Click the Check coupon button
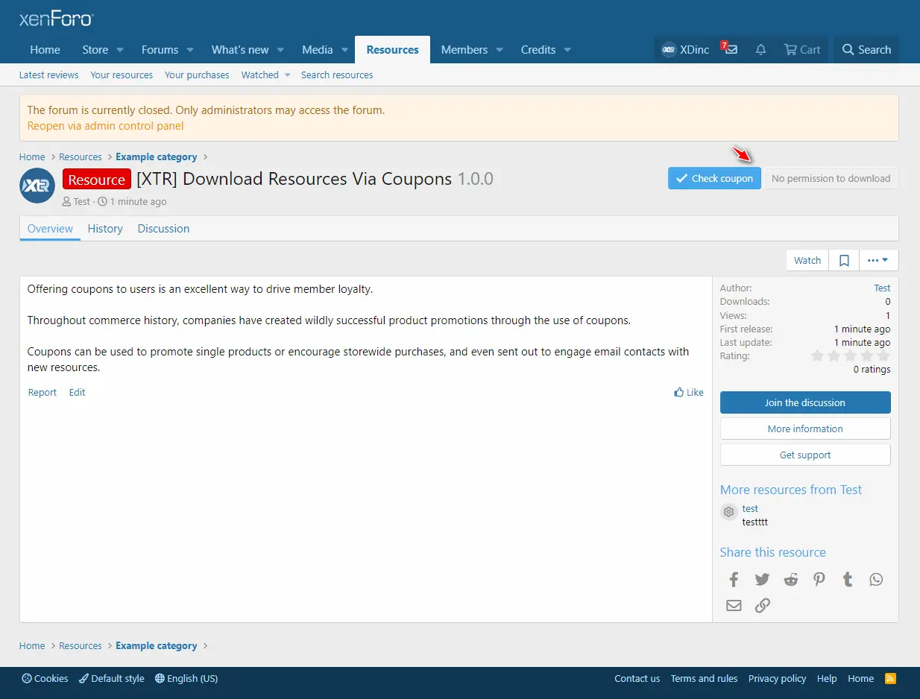Viewport: 920px width, 699px height. 714,178
